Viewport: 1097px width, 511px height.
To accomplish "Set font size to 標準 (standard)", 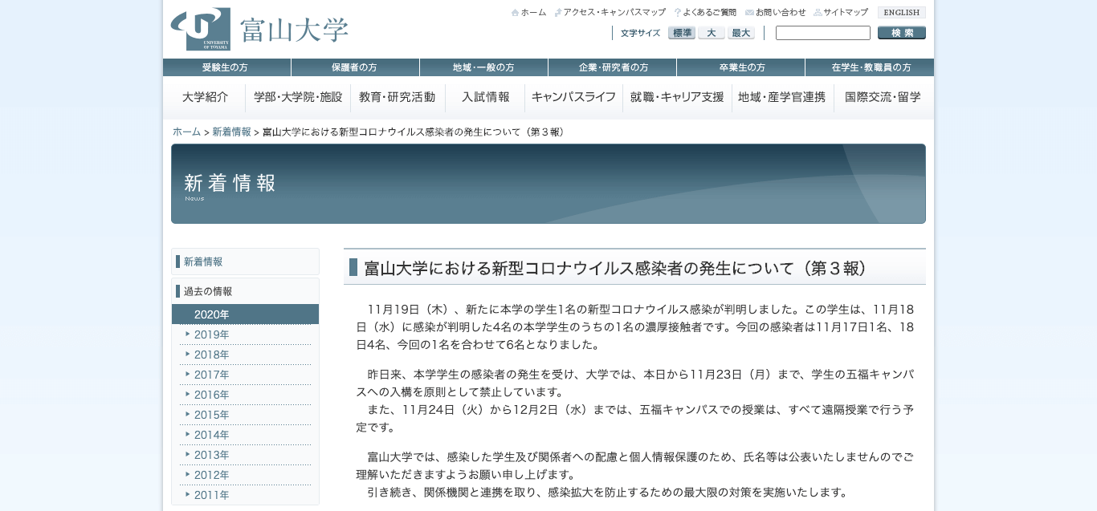I will (681, 33).
